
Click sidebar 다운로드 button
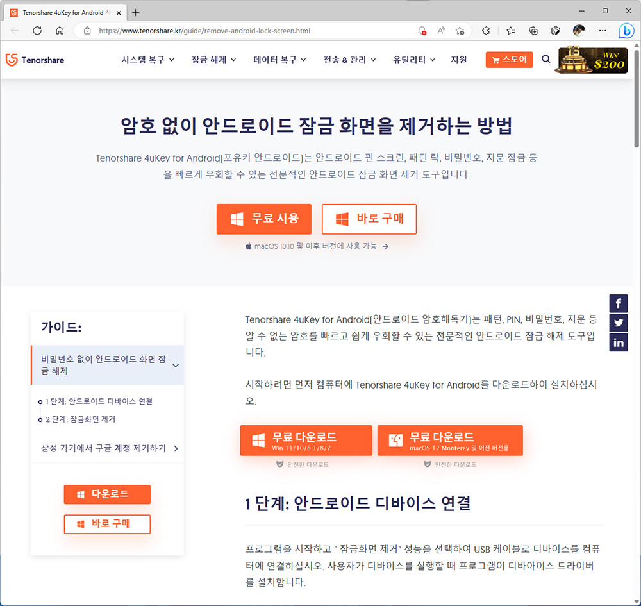[107, 494]
